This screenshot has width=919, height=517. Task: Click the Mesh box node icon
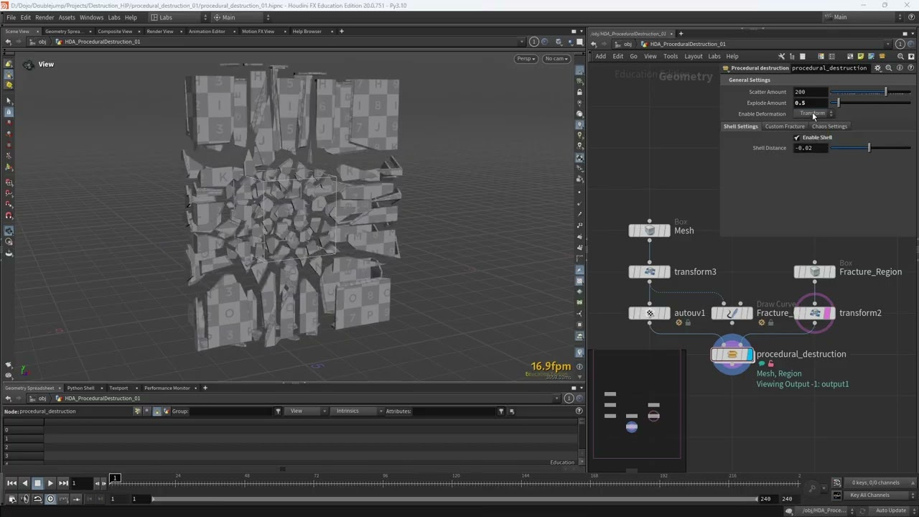(x=649, y=230)
